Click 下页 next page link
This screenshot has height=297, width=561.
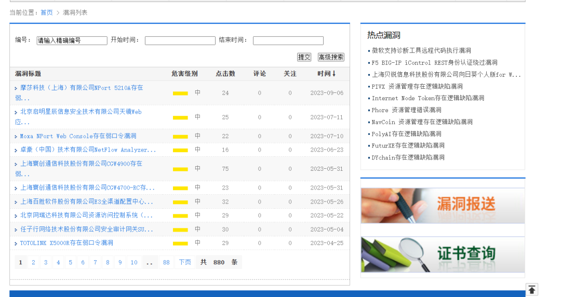coord(185,262)
